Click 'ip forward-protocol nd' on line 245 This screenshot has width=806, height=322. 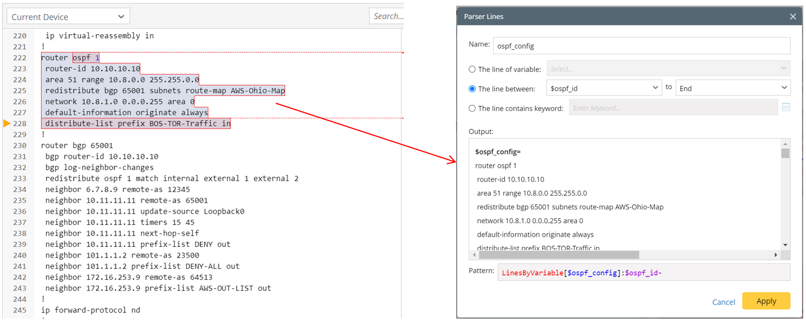90,310
